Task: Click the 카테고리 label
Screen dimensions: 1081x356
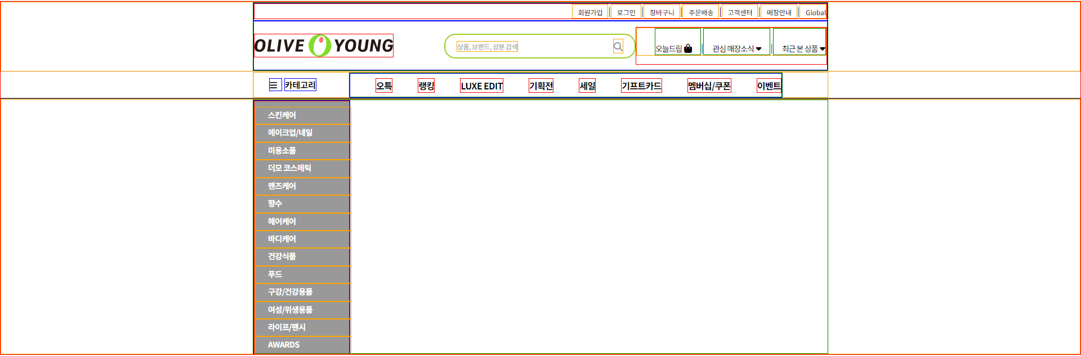Action: pos(300,85)
